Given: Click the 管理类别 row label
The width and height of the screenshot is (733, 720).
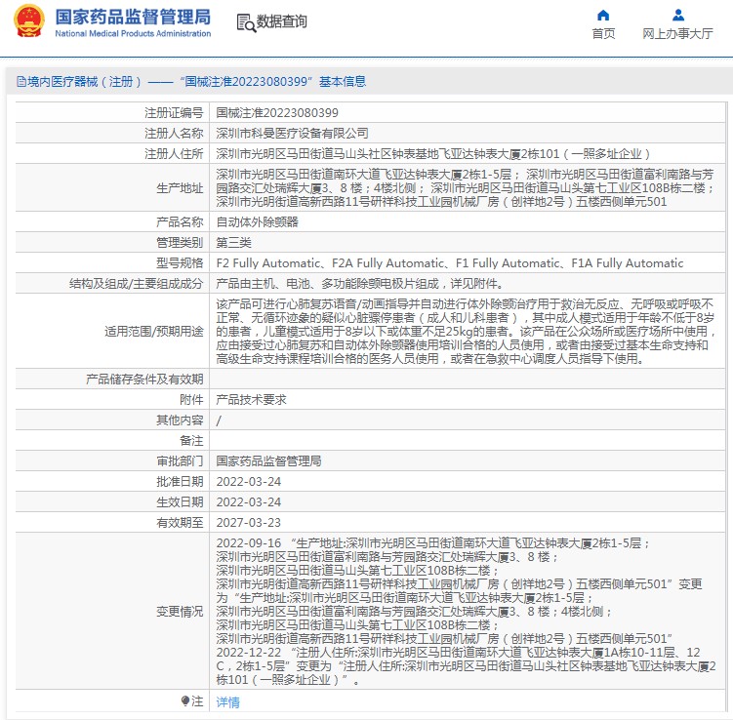Looking at the screenshot, I should (180, 243).
